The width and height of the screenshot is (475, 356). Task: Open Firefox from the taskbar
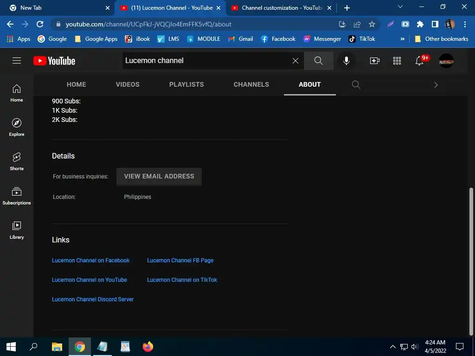tap(148, 347)
